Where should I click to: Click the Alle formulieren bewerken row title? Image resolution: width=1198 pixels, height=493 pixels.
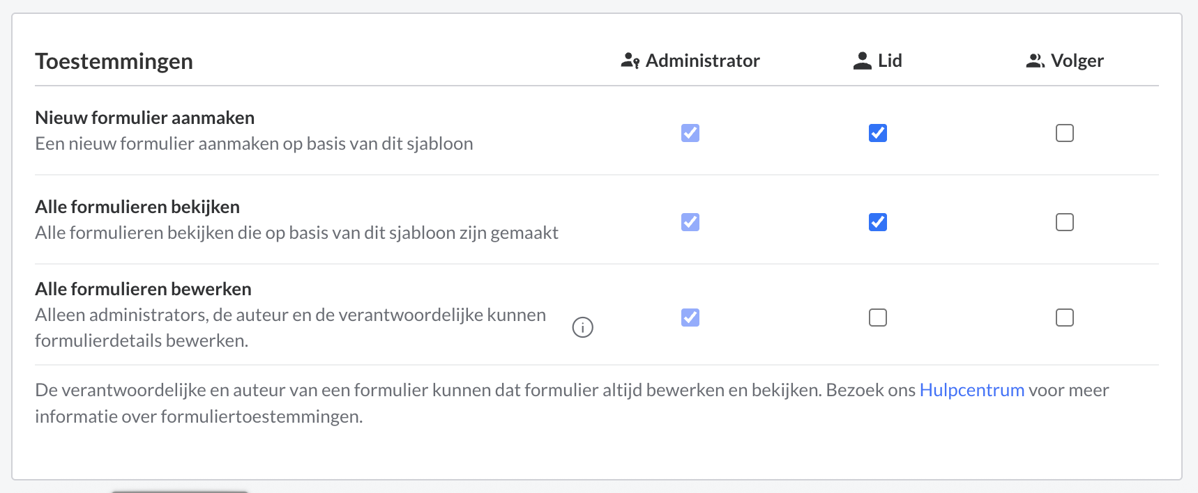[x=143, y=288]
